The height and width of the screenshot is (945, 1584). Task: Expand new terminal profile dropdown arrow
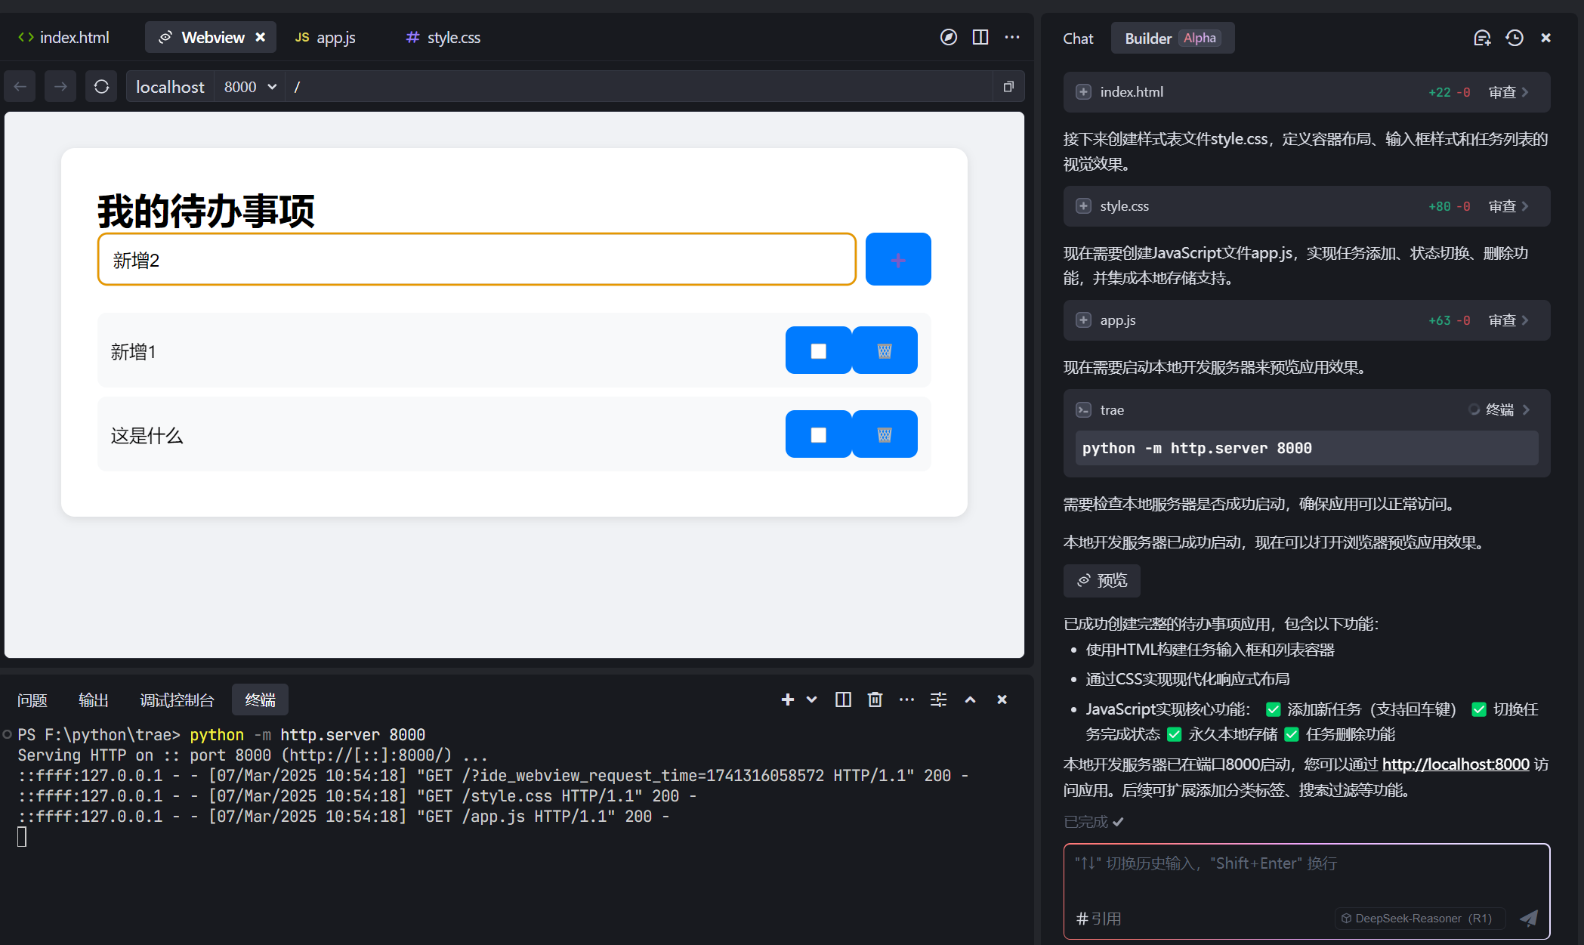tap(812, 699)
